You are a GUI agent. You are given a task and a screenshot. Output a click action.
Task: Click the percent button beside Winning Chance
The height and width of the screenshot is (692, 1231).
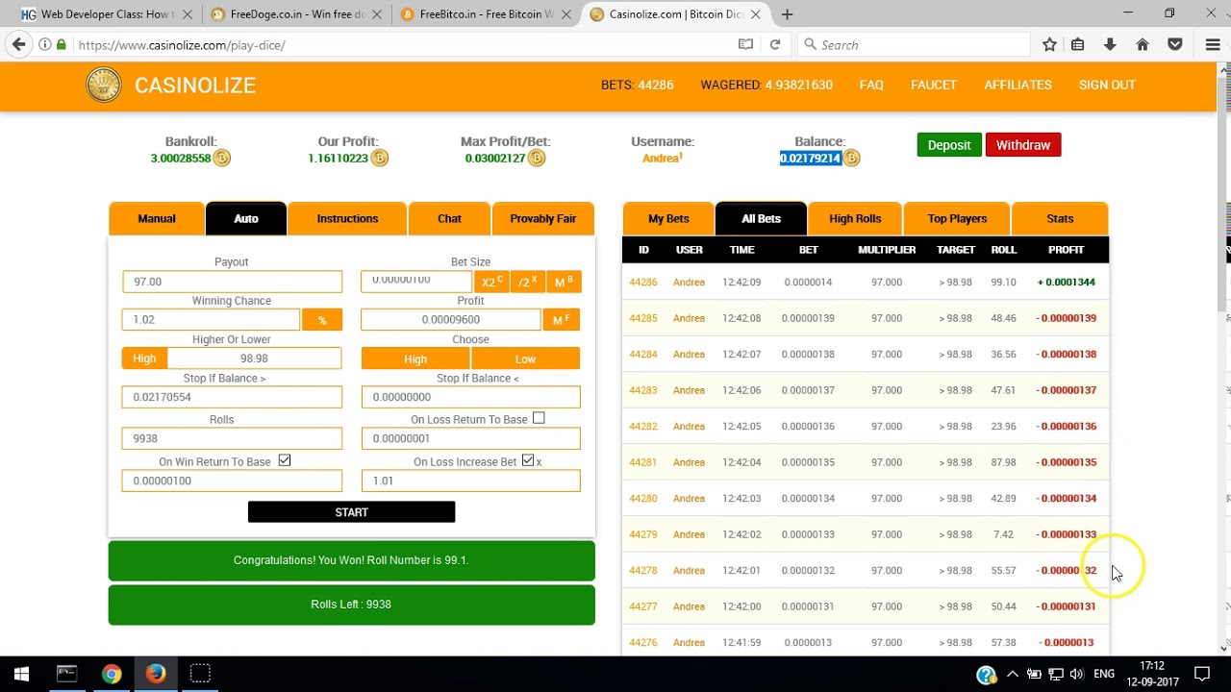pyautogui.click(x=322, y=319)
